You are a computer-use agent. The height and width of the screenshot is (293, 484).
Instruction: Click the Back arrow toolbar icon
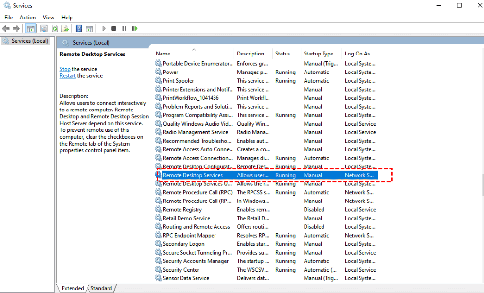[x=6, y=29]
